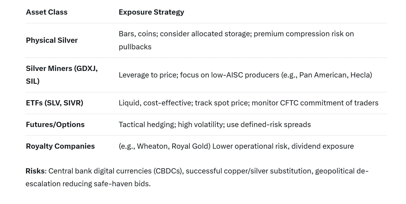Select the ETFs (SLV, SIVR) row label
The image size is (406, 204).
(54, 103)
